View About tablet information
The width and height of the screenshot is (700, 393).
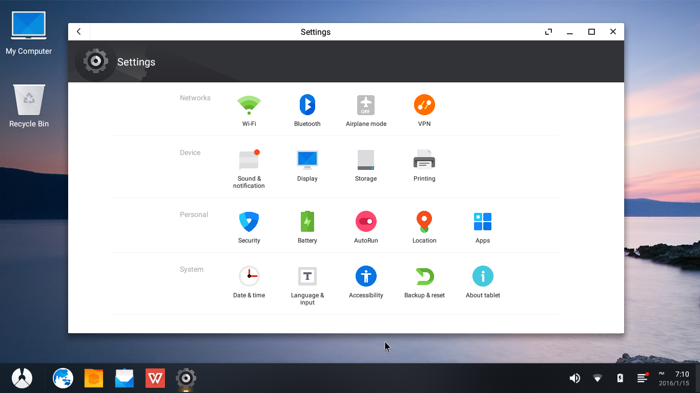coord(483,280)
